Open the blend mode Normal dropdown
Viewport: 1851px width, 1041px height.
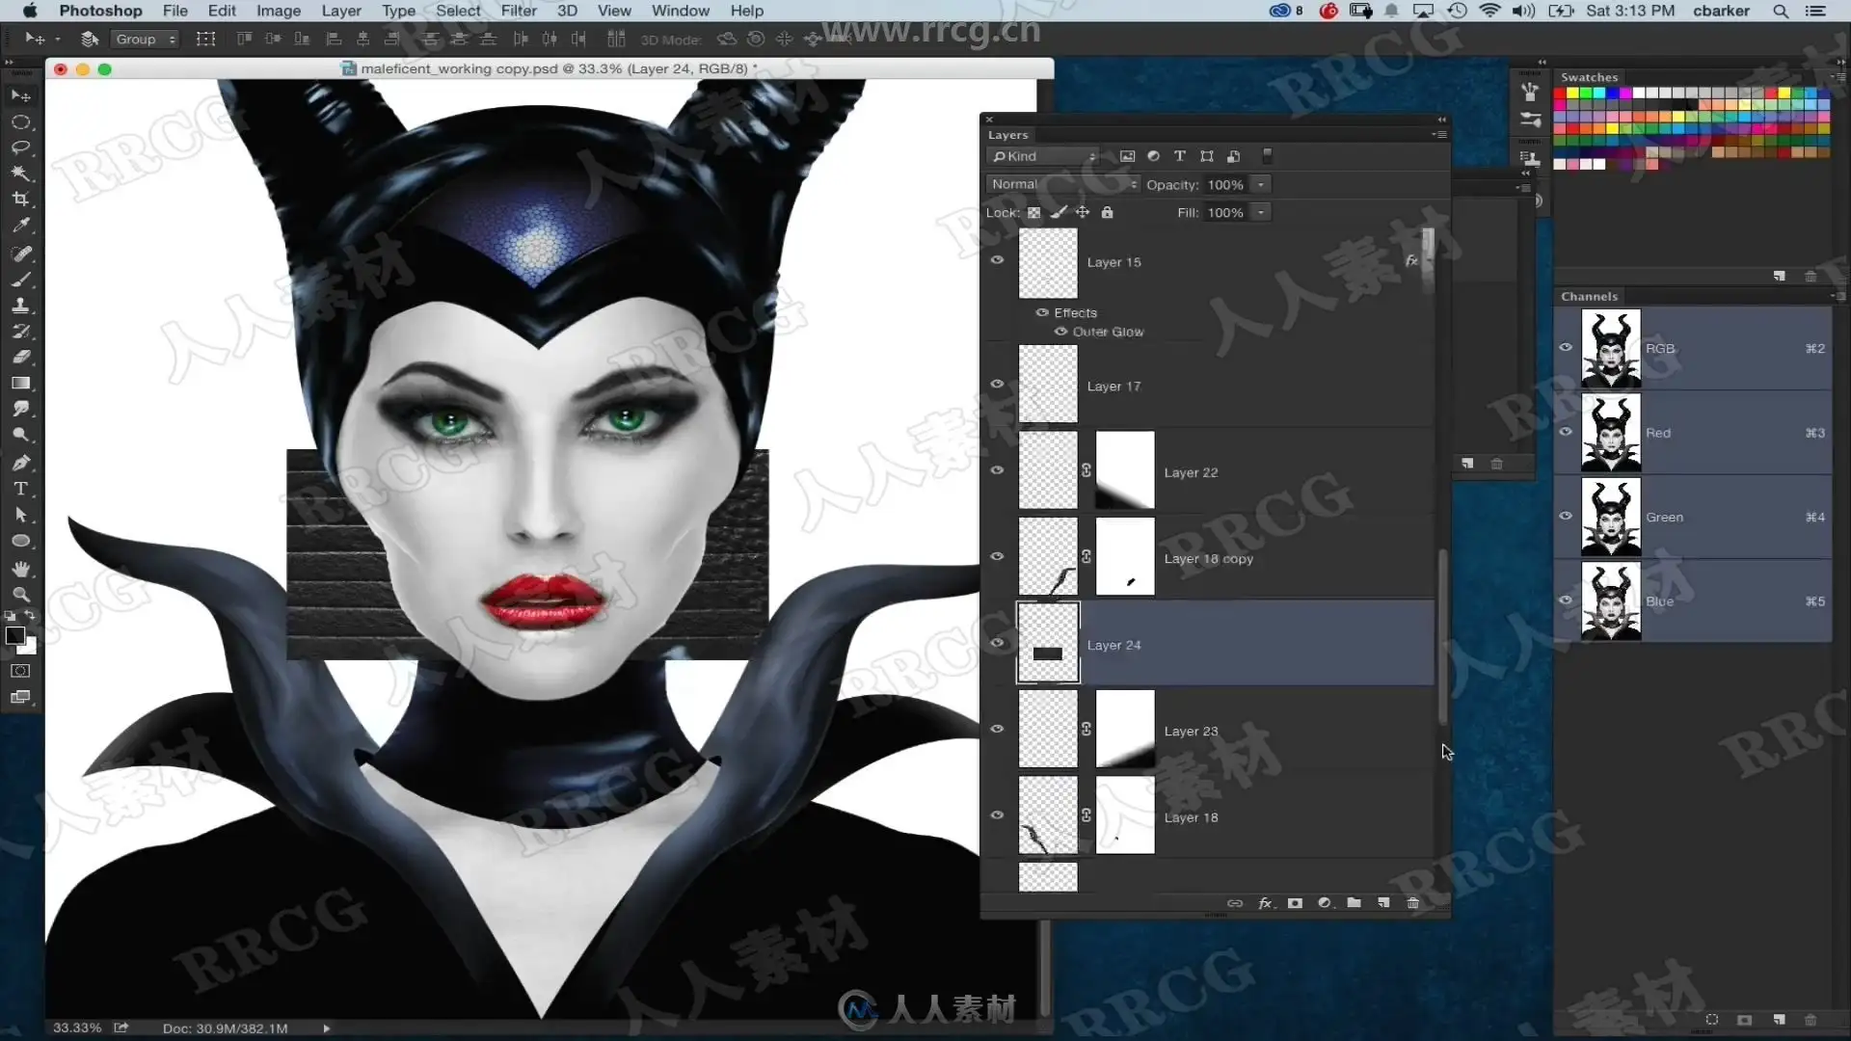pos(1063,184)
